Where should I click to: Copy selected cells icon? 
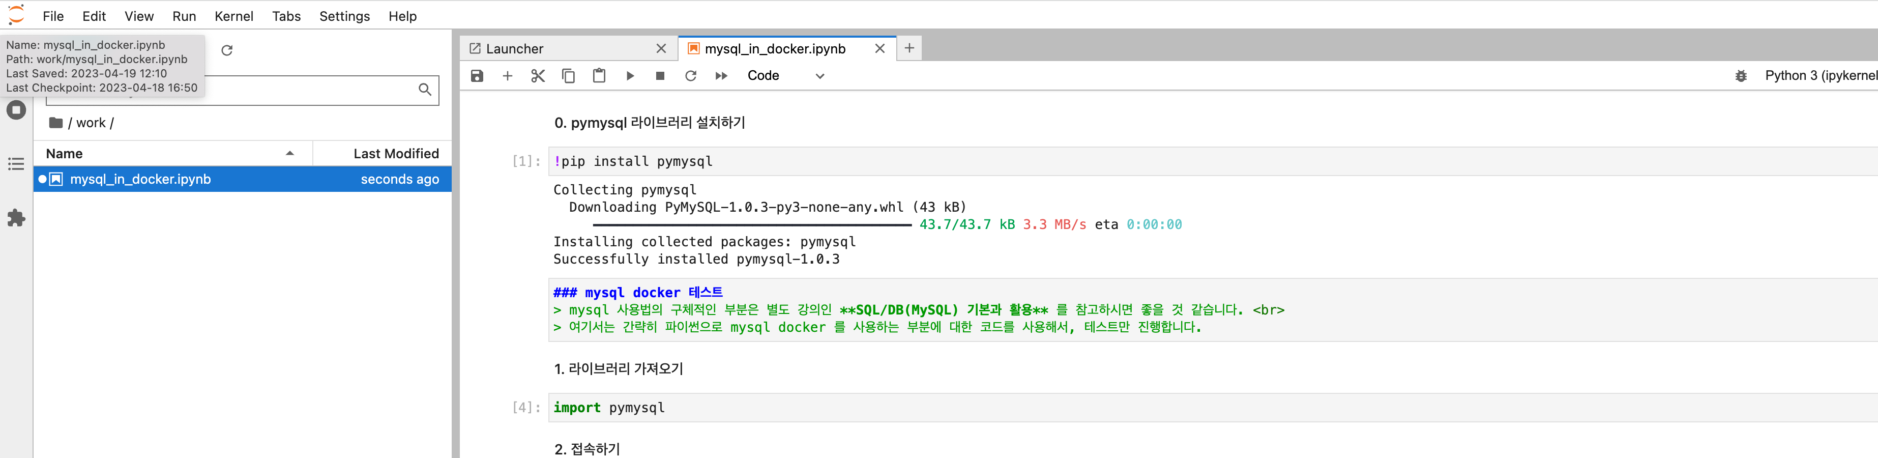coord(569,76)
